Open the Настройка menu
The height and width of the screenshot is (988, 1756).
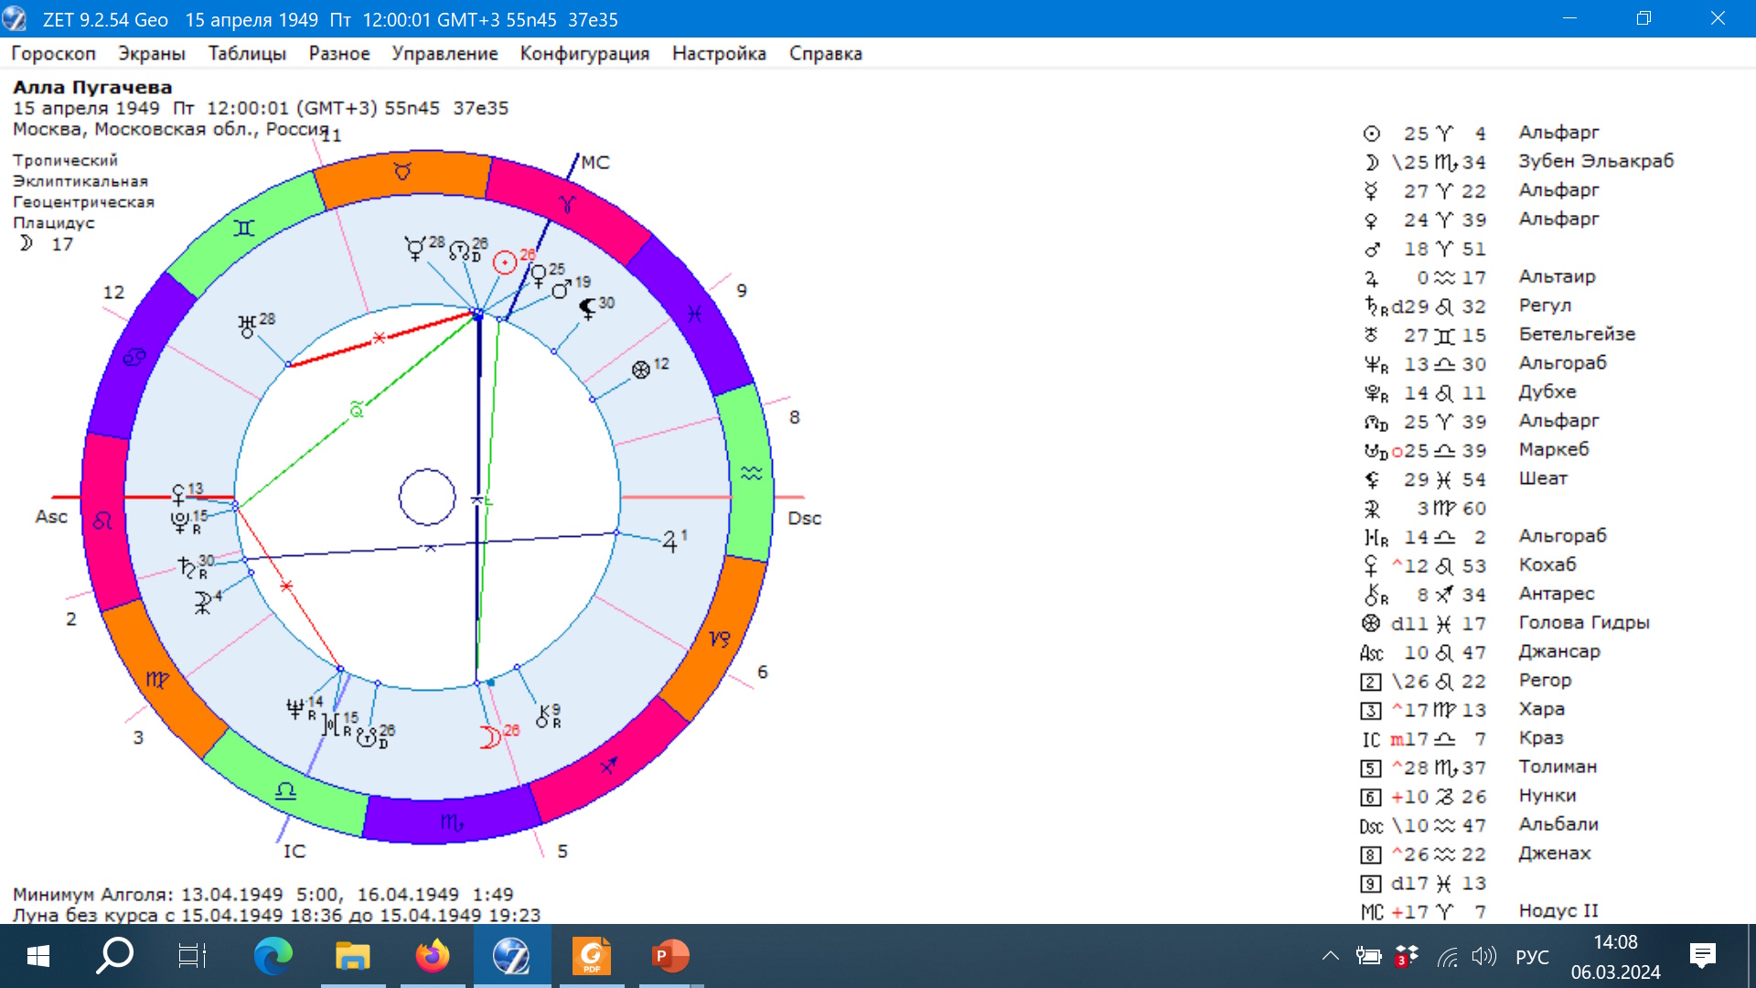tap(719, 53)
